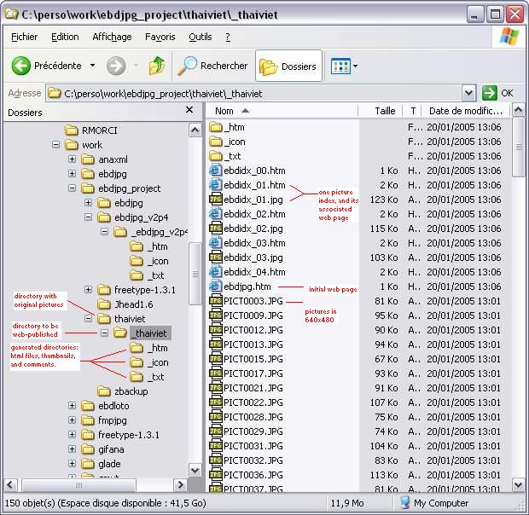Click the grey forward arrow icon
This screenshot has width=529, height=515.
coord(116,66)
